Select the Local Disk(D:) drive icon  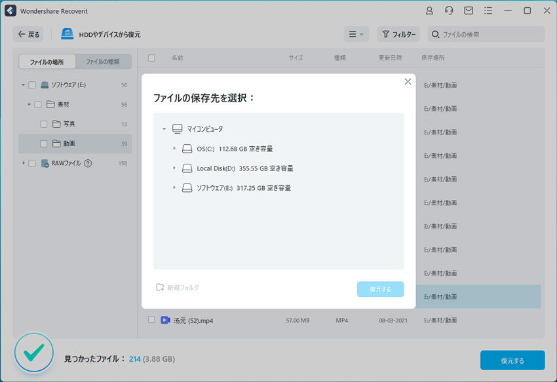point(187,168)
